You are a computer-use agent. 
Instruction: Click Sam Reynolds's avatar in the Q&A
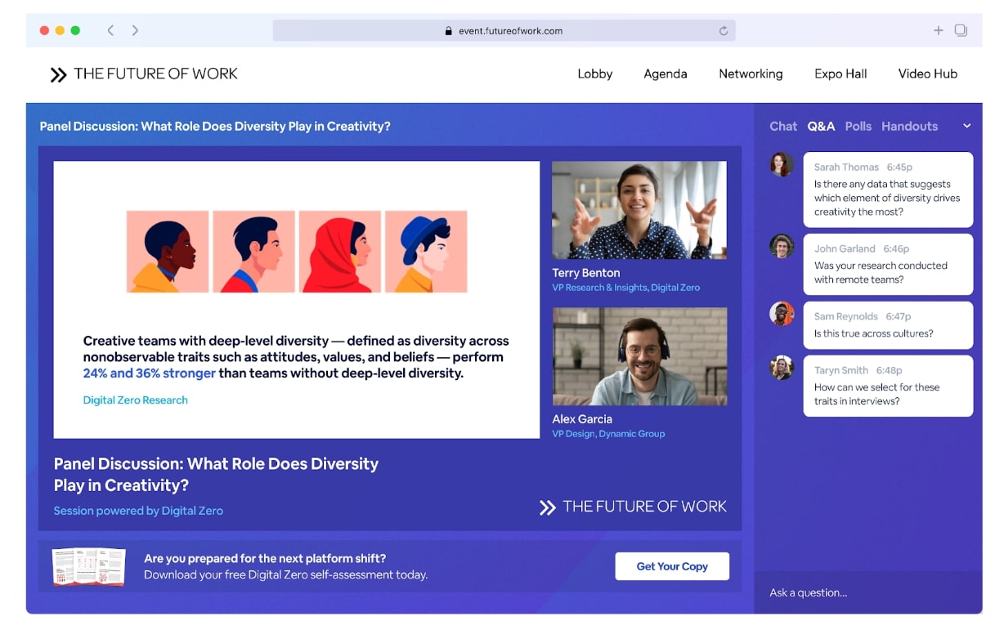pyautogui.click(x=782, y=314)
